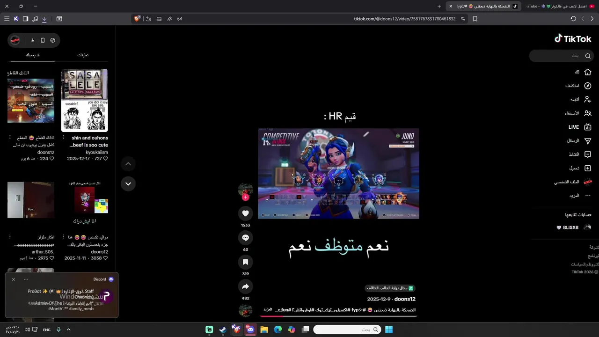Open the top-left gameplay video thumbnail

31,101
